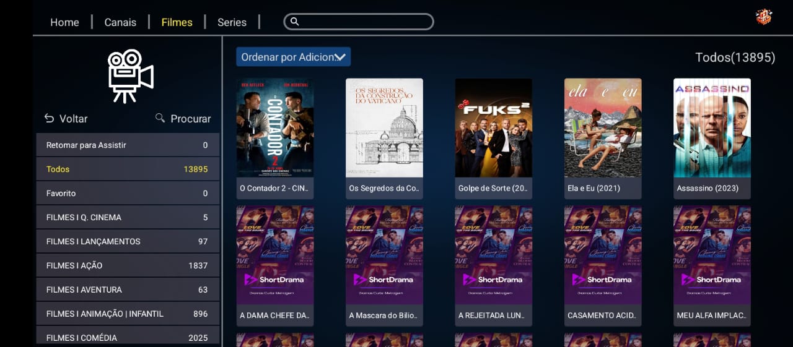Image resolution: width=793 pixels, height=347 pixels.
Task: Switch to the Home tab
Action: tap(64, 22)
